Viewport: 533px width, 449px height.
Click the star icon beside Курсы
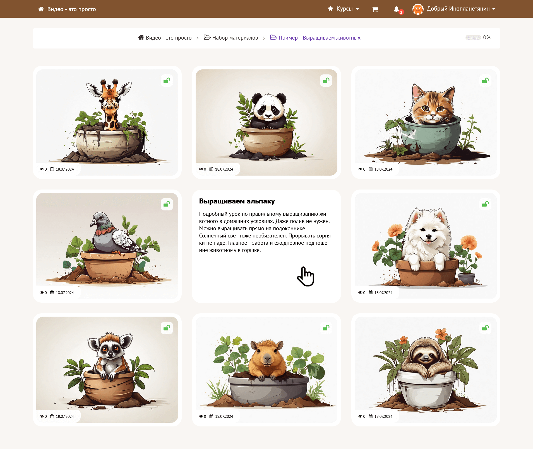pos(330,9)
